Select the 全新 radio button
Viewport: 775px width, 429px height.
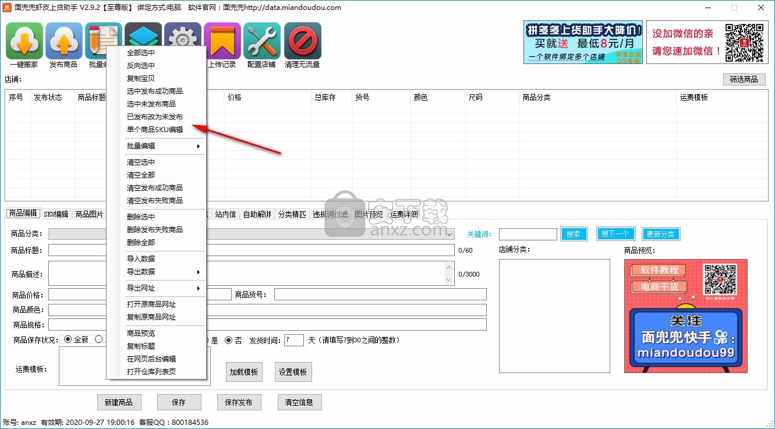pyautogui.click(x=68, y=339)
